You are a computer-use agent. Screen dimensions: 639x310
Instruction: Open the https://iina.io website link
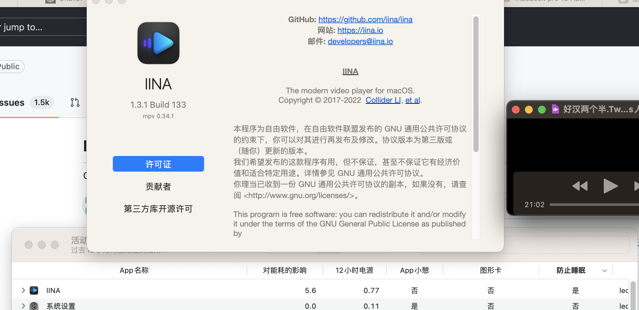click(360, 30)
